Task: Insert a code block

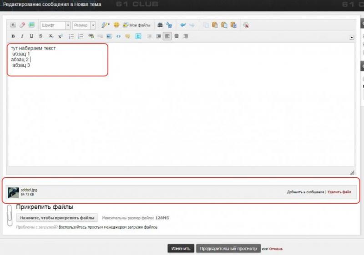Action: (118, 36)
